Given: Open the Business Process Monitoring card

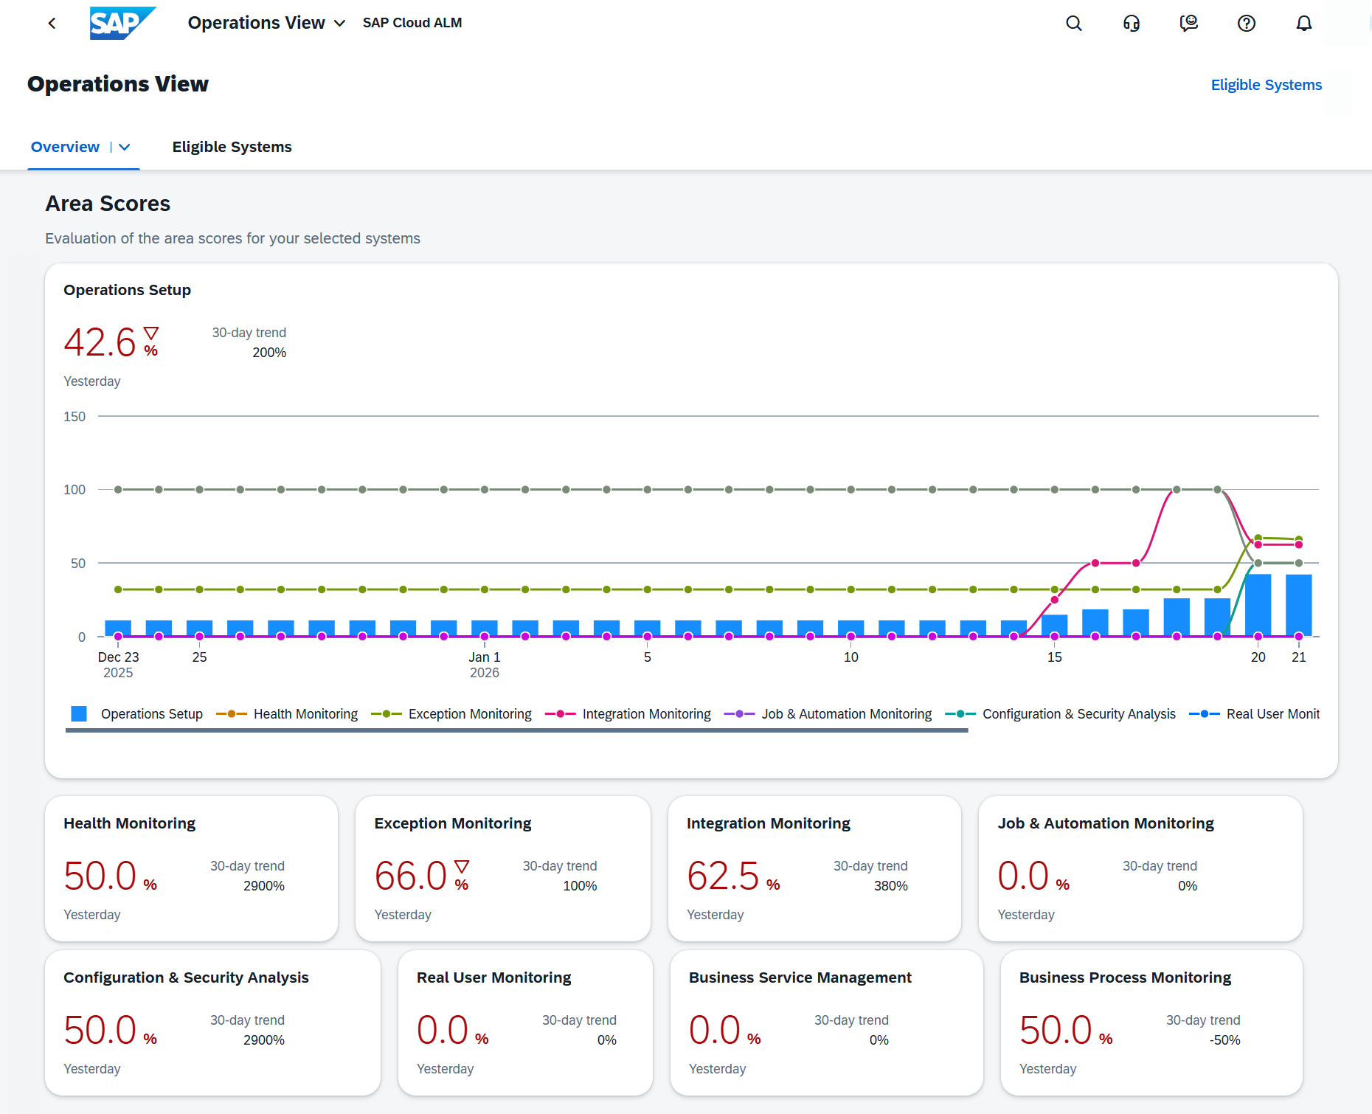Looking at the screenshot, I should tap(1151, 1022).
